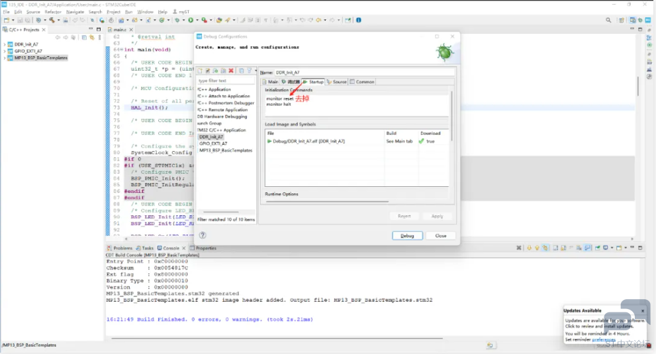This screenshot has height=354, width=656.
Task: Close the main.c editor tab
Action: click(x=131, y=30)
